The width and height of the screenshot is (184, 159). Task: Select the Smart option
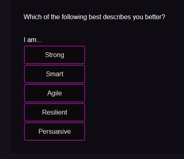[x=55, y=74]
